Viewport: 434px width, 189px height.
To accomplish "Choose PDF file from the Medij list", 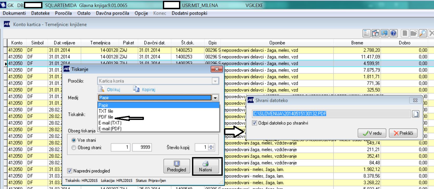I will click(106, 117).
